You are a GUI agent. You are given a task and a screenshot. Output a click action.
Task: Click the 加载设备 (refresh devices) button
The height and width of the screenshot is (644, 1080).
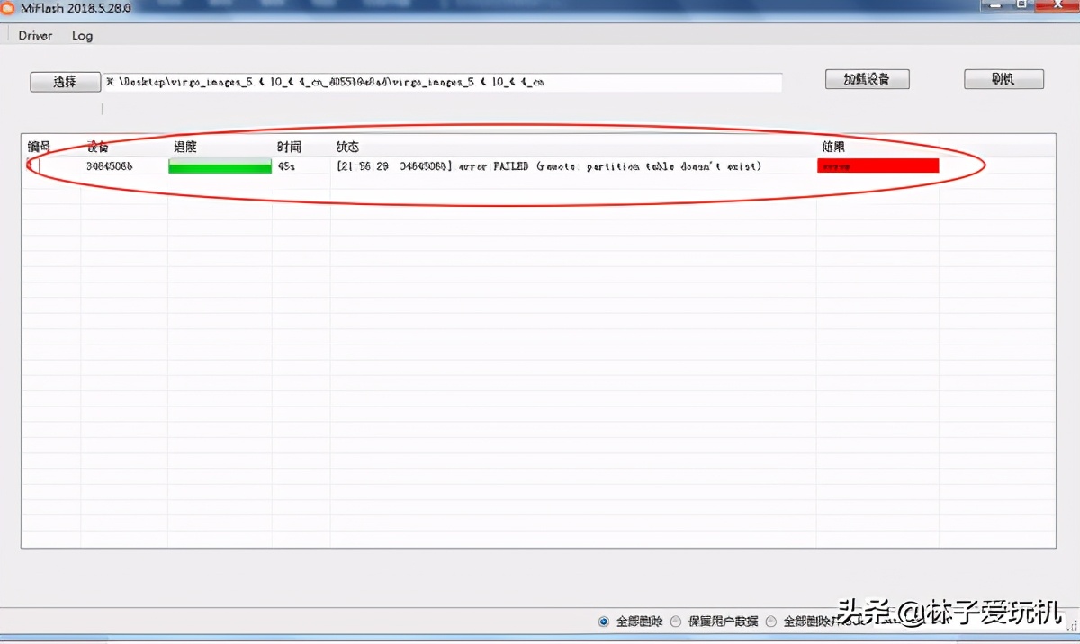point(868,79)
